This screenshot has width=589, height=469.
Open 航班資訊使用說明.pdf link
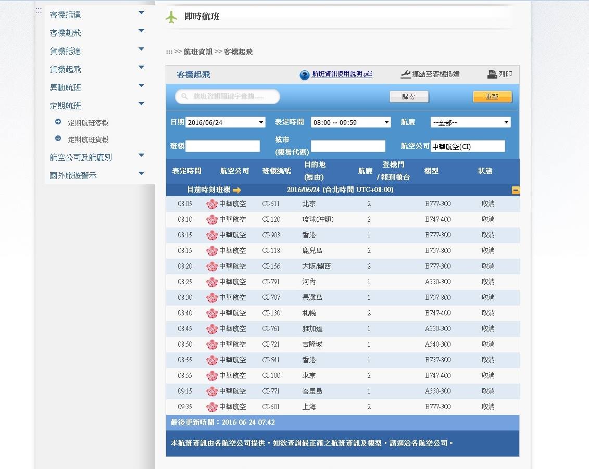point(342,74)
